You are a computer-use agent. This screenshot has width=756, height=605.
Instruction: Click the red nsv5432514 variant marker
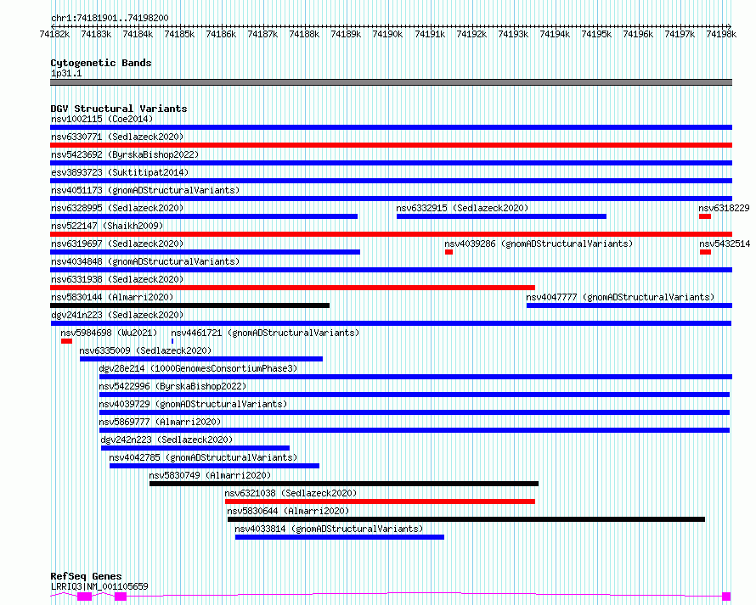tap(705, 252)
